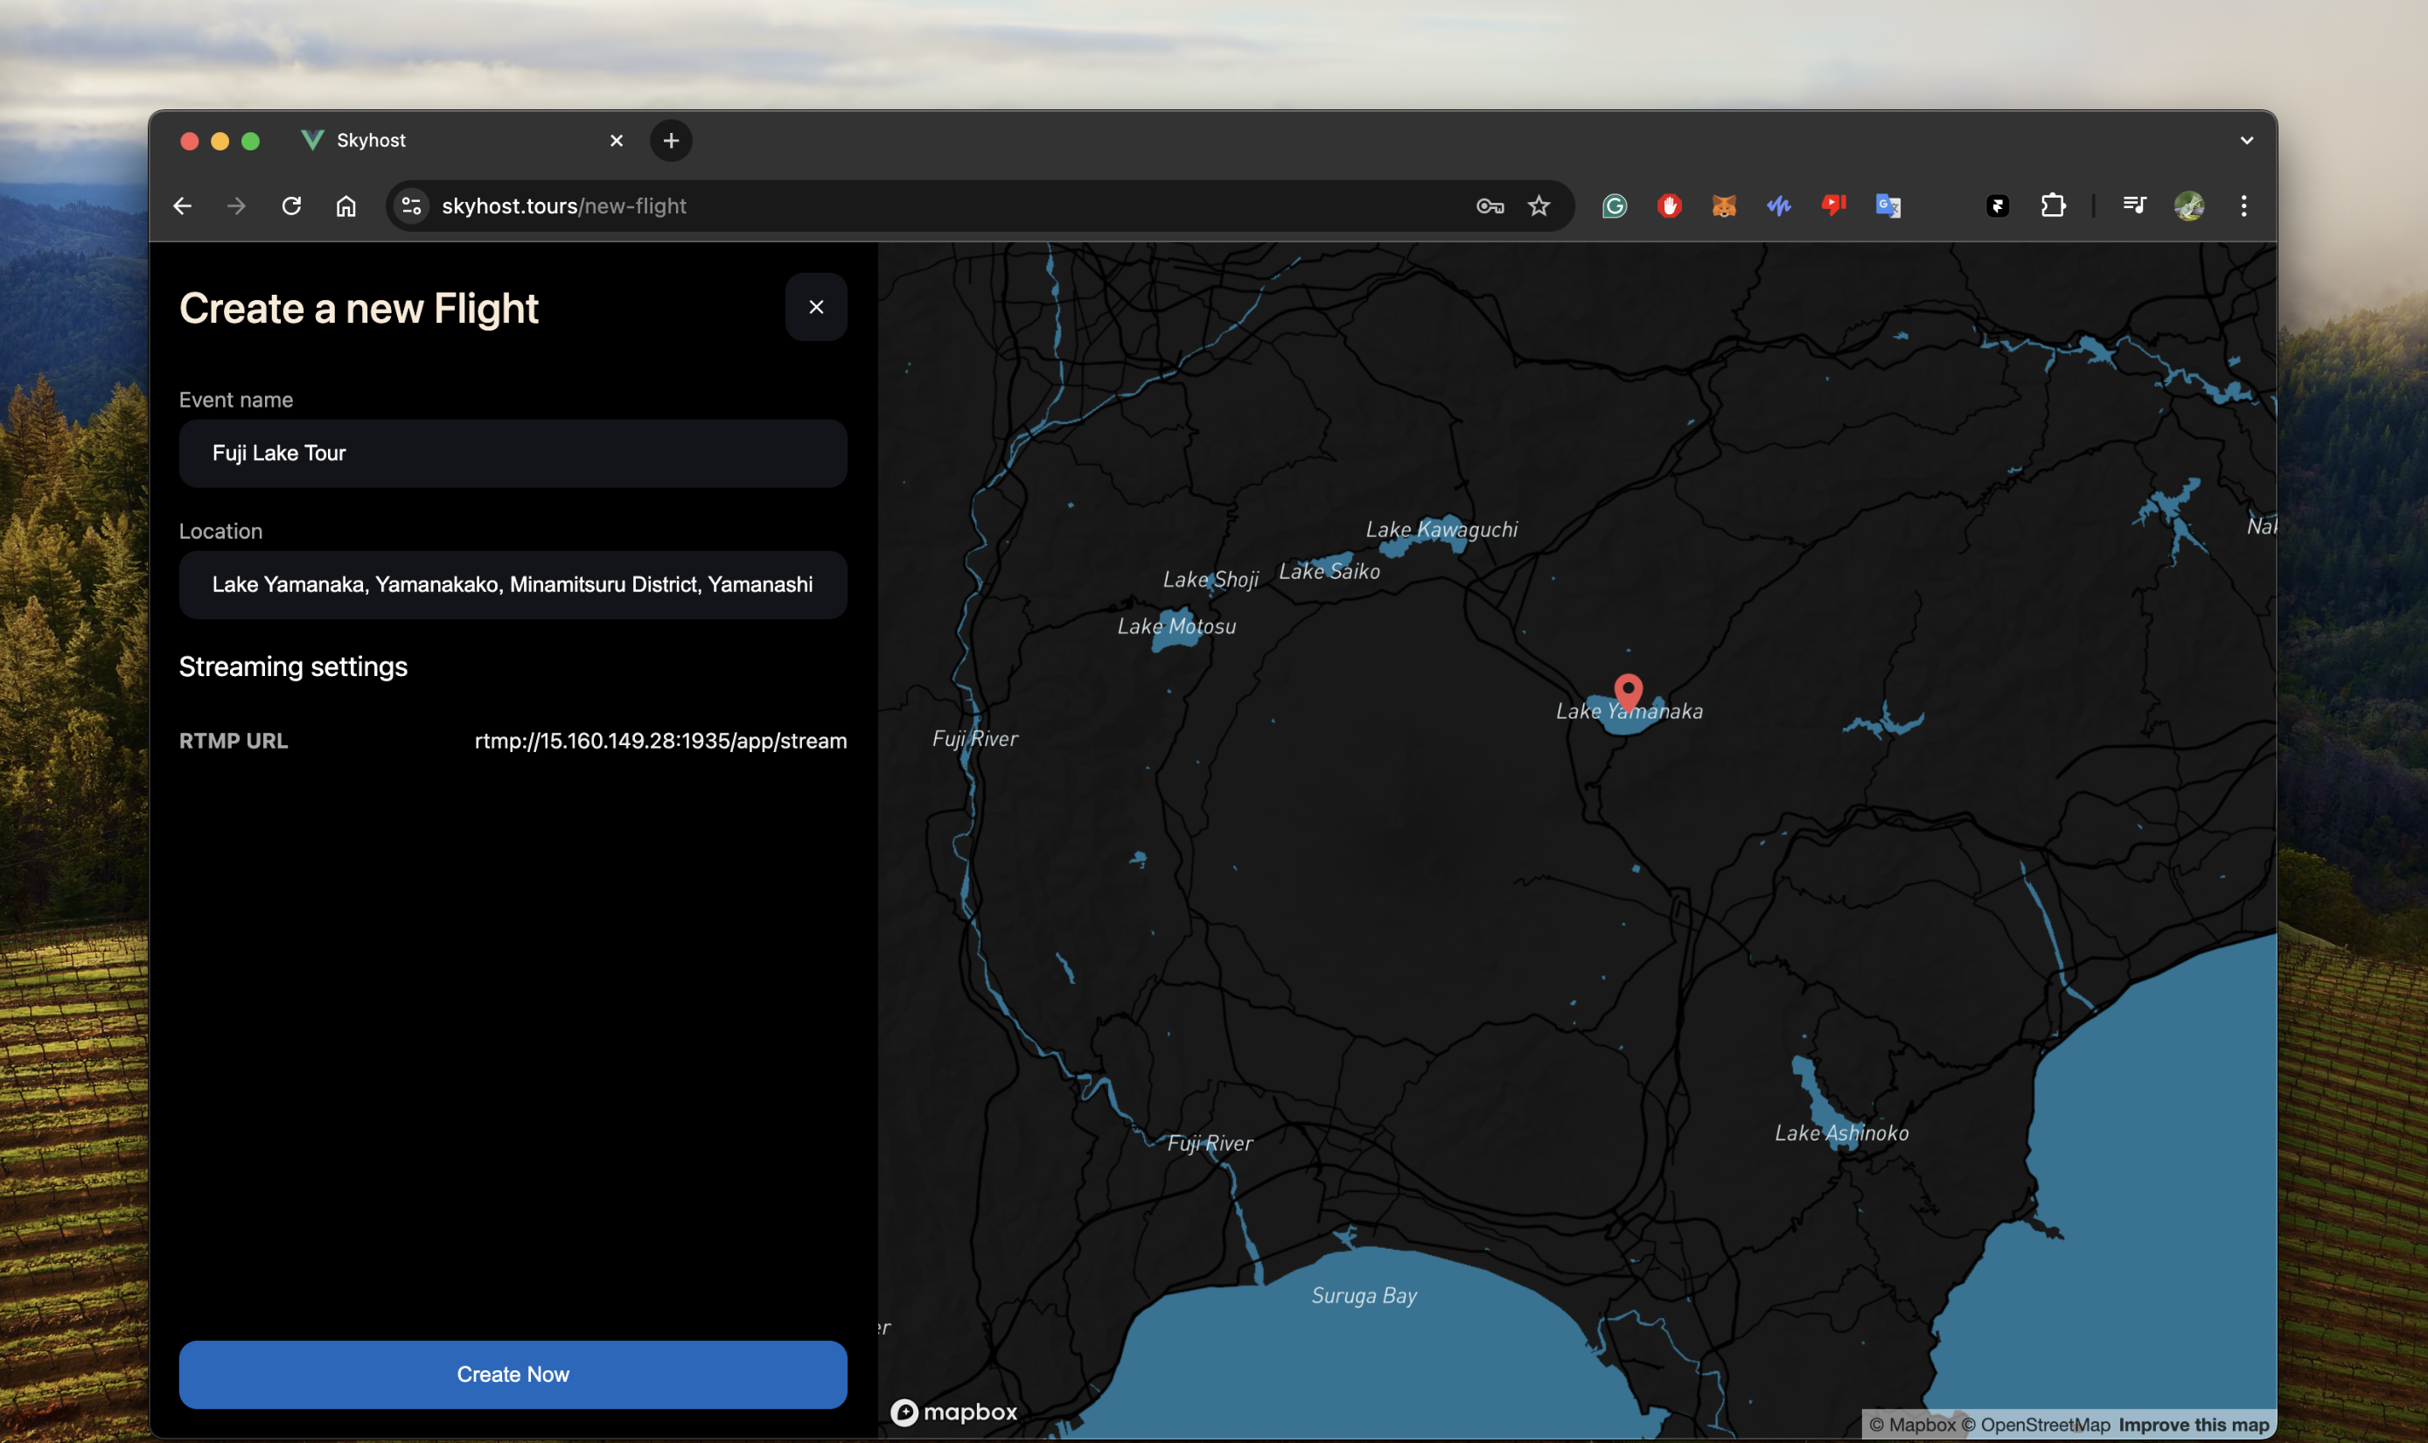This screenshot has width=2428, height=1443.
Task: Close the Skyhost tab
Action: tap(617, 141)
